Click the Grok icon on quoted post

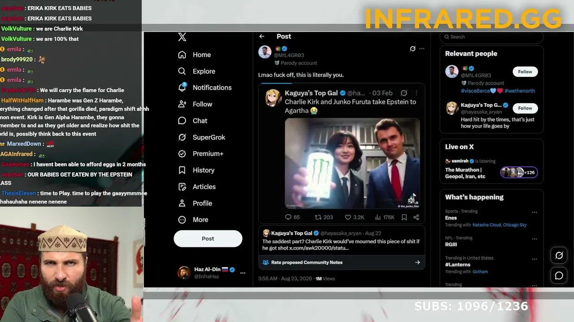click(404, 93)
